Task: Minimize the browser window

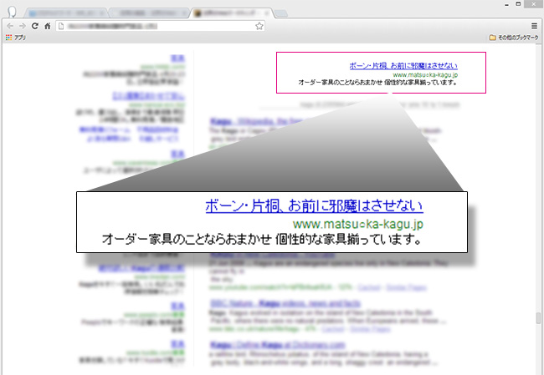Action: (x=507, y=4)
